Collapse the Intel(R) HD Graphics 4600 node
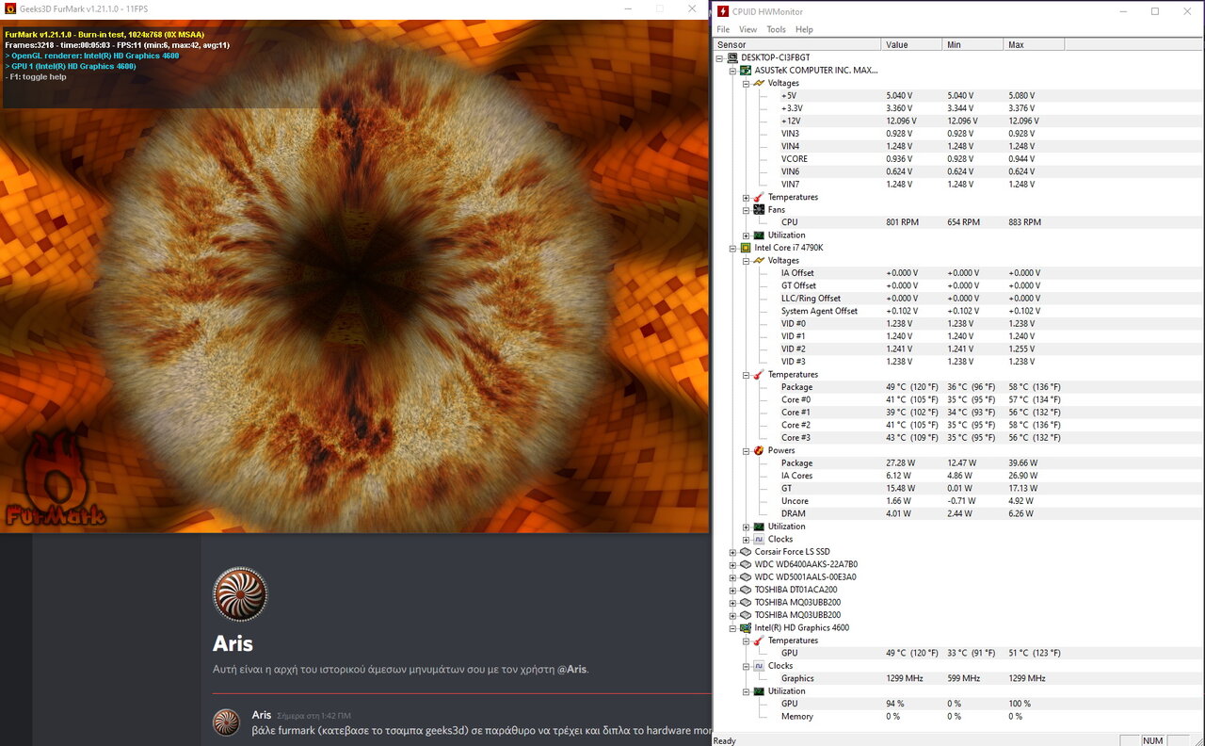 click(x=733, y=627)
